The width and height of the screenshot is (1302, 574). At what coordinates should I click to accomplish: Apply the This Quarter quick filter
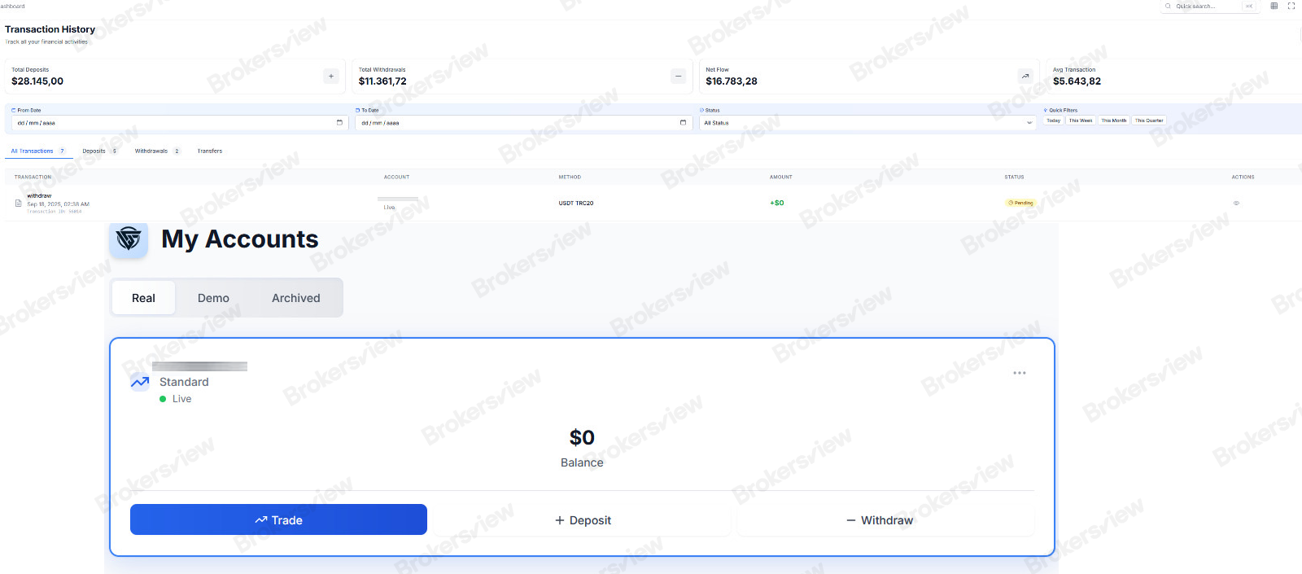(x=1149, y=120)
